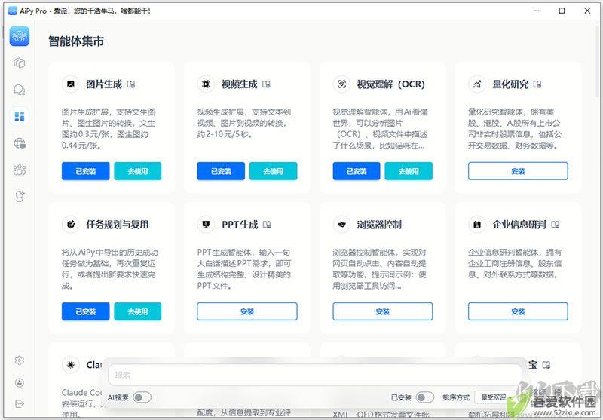Click 去使用 on 任务规划与复用 card
Screen dimensions: 603x420
coord(138,311)
